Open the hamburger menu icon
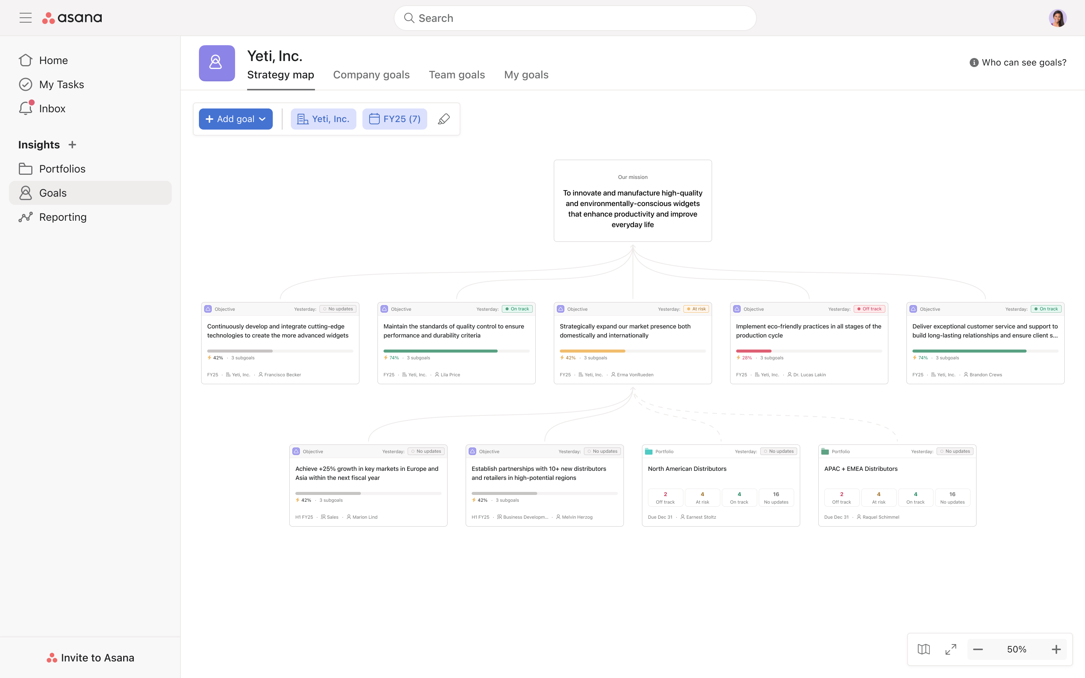This screenshot has height=678, width=1085. 26,18
